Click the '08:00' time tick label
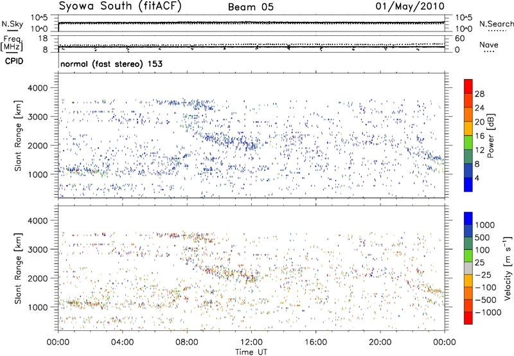The height and width of the screenshot is (356, 514). [x=186, y=342]
